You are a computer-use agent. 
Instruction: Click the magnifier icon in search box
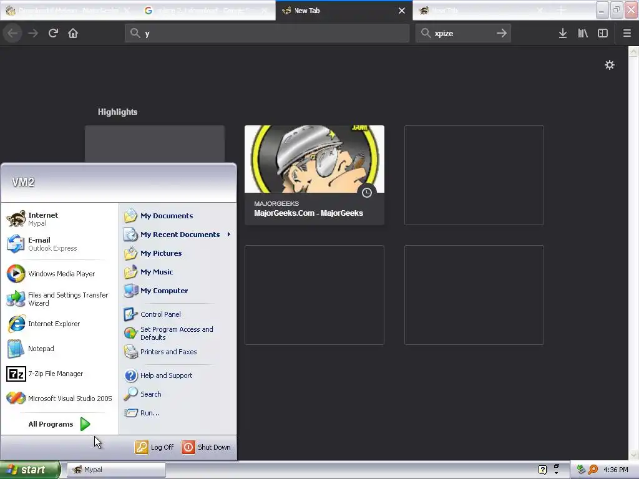point(426,33)
